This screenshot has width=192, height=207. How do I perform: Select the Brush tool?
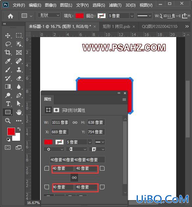8,70
